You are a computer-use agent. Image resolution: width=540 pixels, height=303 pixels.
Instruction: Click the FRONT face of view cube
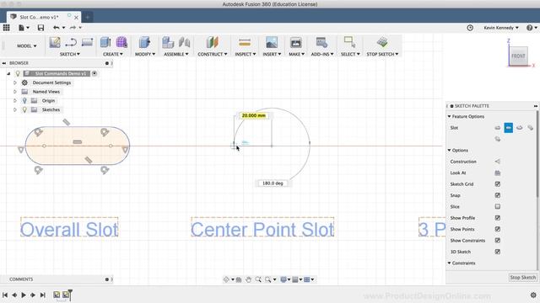tap(518, 56)
